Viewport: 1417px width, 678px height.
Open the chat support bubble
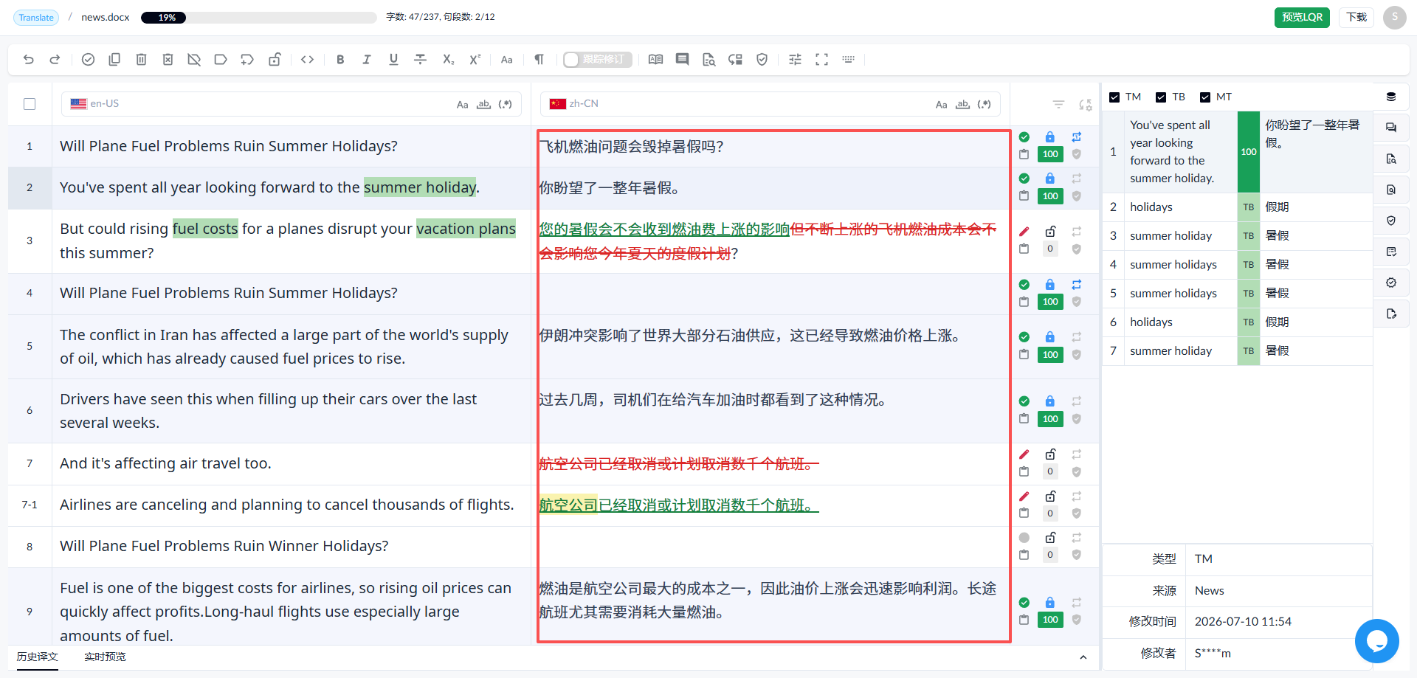pos(1377,641)
